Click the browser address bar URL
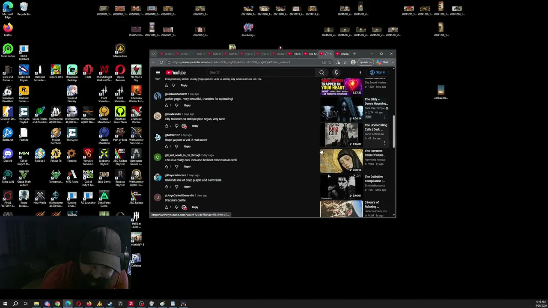Screen dimensions: 548x308 [231, 62]
